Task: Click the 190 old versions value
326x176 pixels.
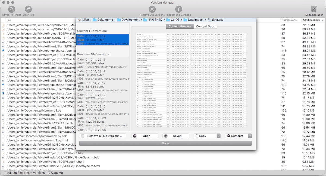Action: point(284,140)
